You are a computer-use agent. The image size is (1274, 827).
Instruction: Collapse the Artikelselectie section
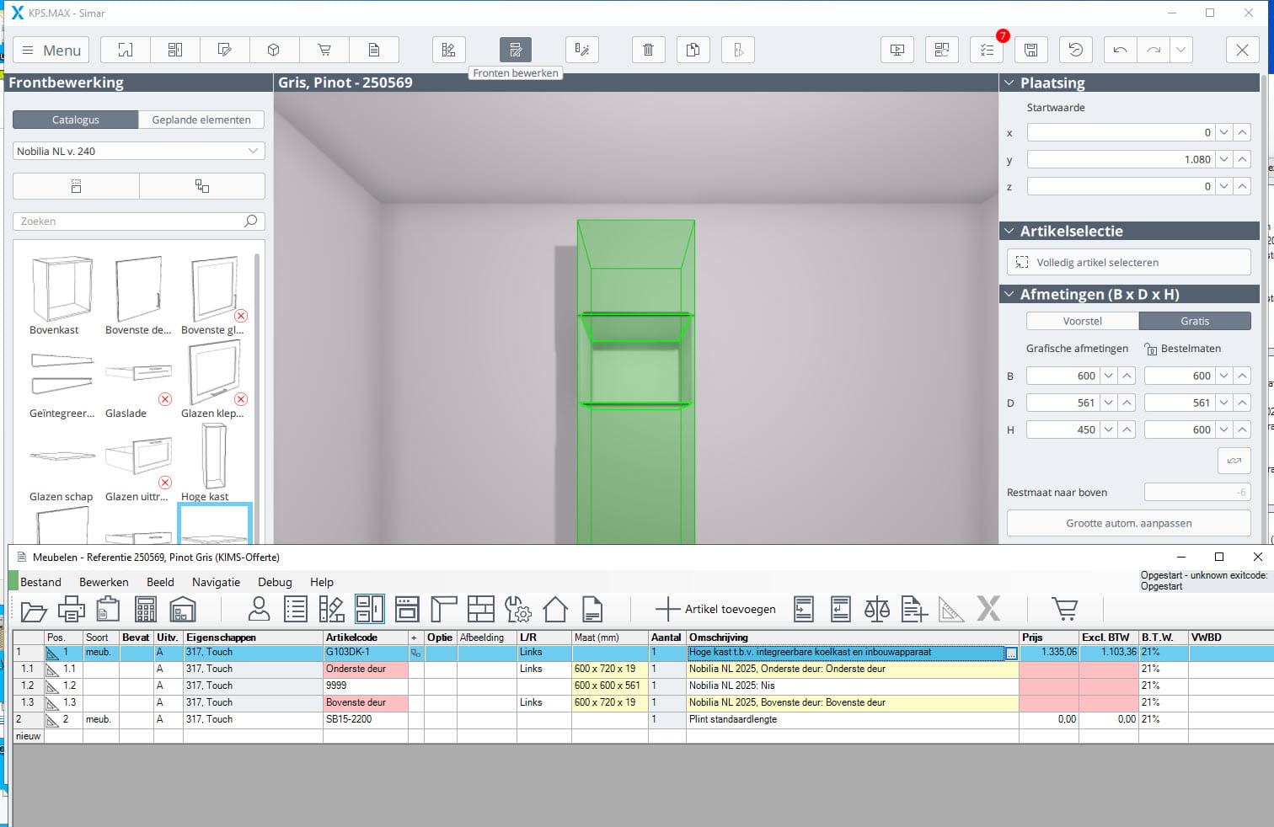point(1009,231)
